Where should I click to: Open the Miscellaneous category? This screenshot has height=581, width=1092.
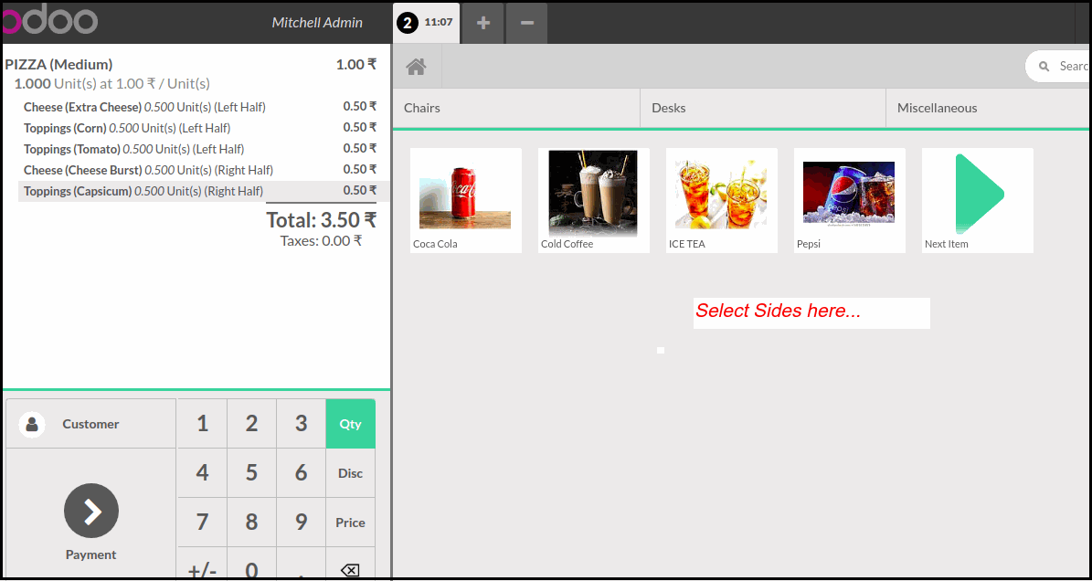[988, 108]
